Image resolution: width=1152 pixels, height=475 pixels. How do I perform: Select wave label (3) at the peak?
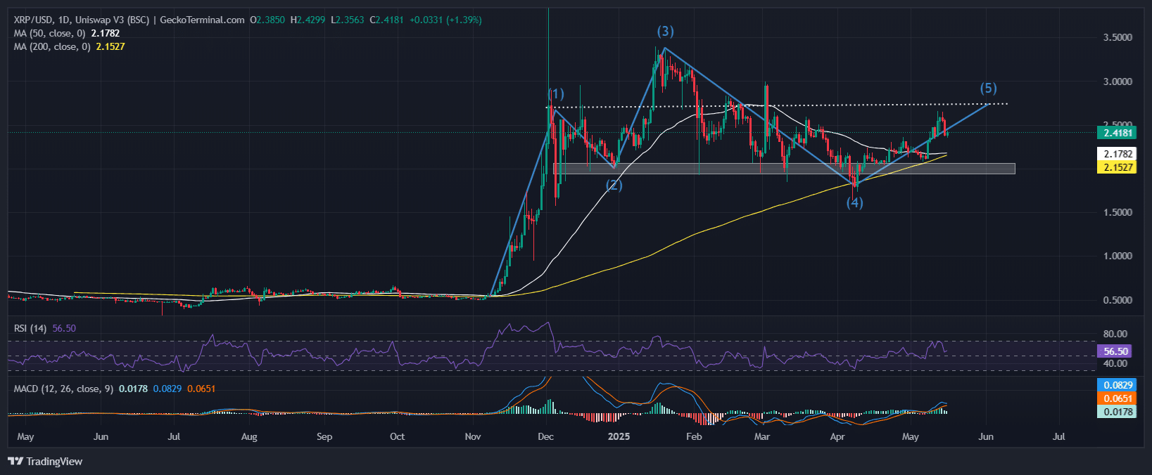click(x=665, y=32)
